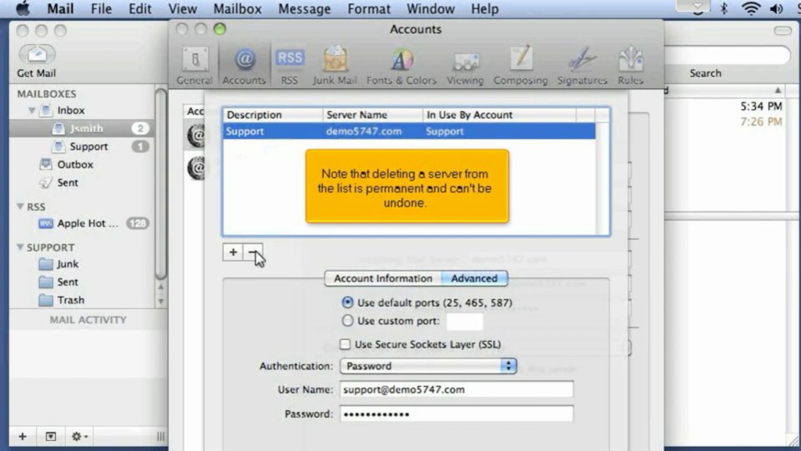The height and width of the screenshot is (451, 801).
Task: Enable Use Secure Sockets Layer checkbox
Action: pos(345,344)
